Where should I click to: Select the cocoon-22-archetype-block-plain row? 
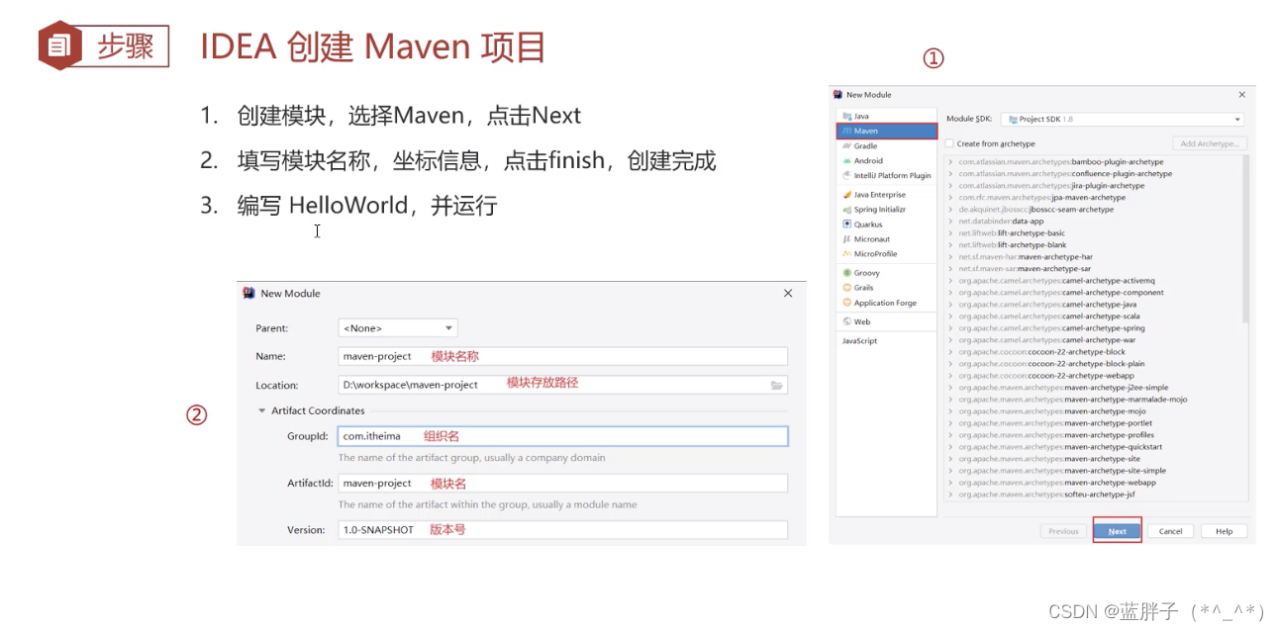tap(1094, 364)
